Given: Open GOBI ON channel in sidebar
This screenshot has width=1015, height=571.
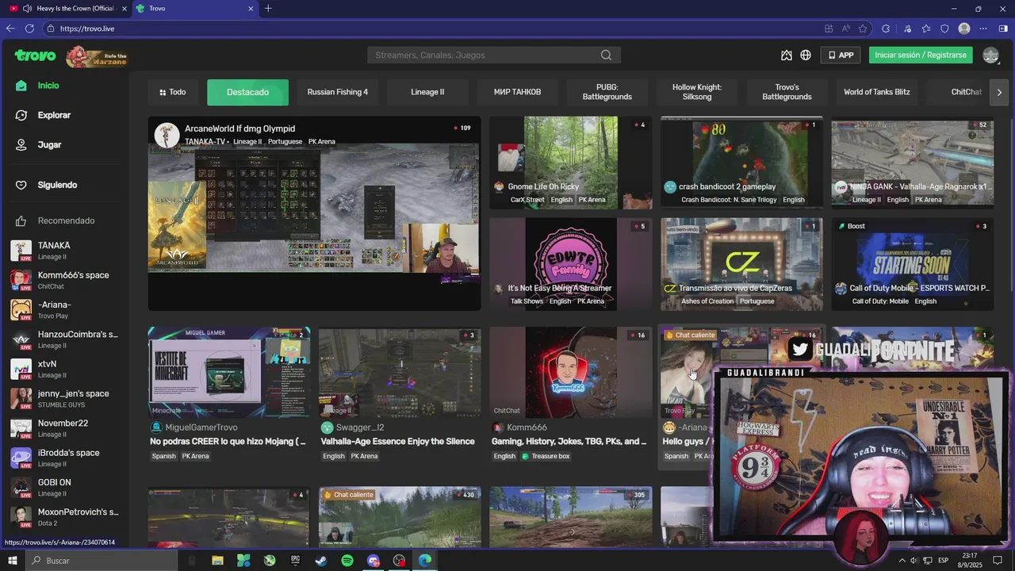Looking at the screenshot, I should 65,488.
